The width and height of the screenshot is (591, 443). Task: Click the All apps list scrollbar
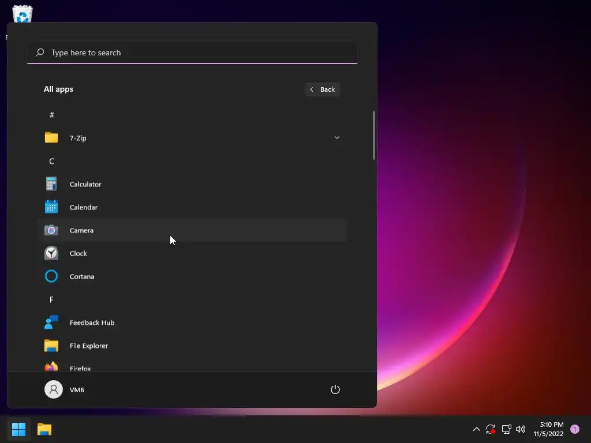pyautogui.click(x=374, y=136)
